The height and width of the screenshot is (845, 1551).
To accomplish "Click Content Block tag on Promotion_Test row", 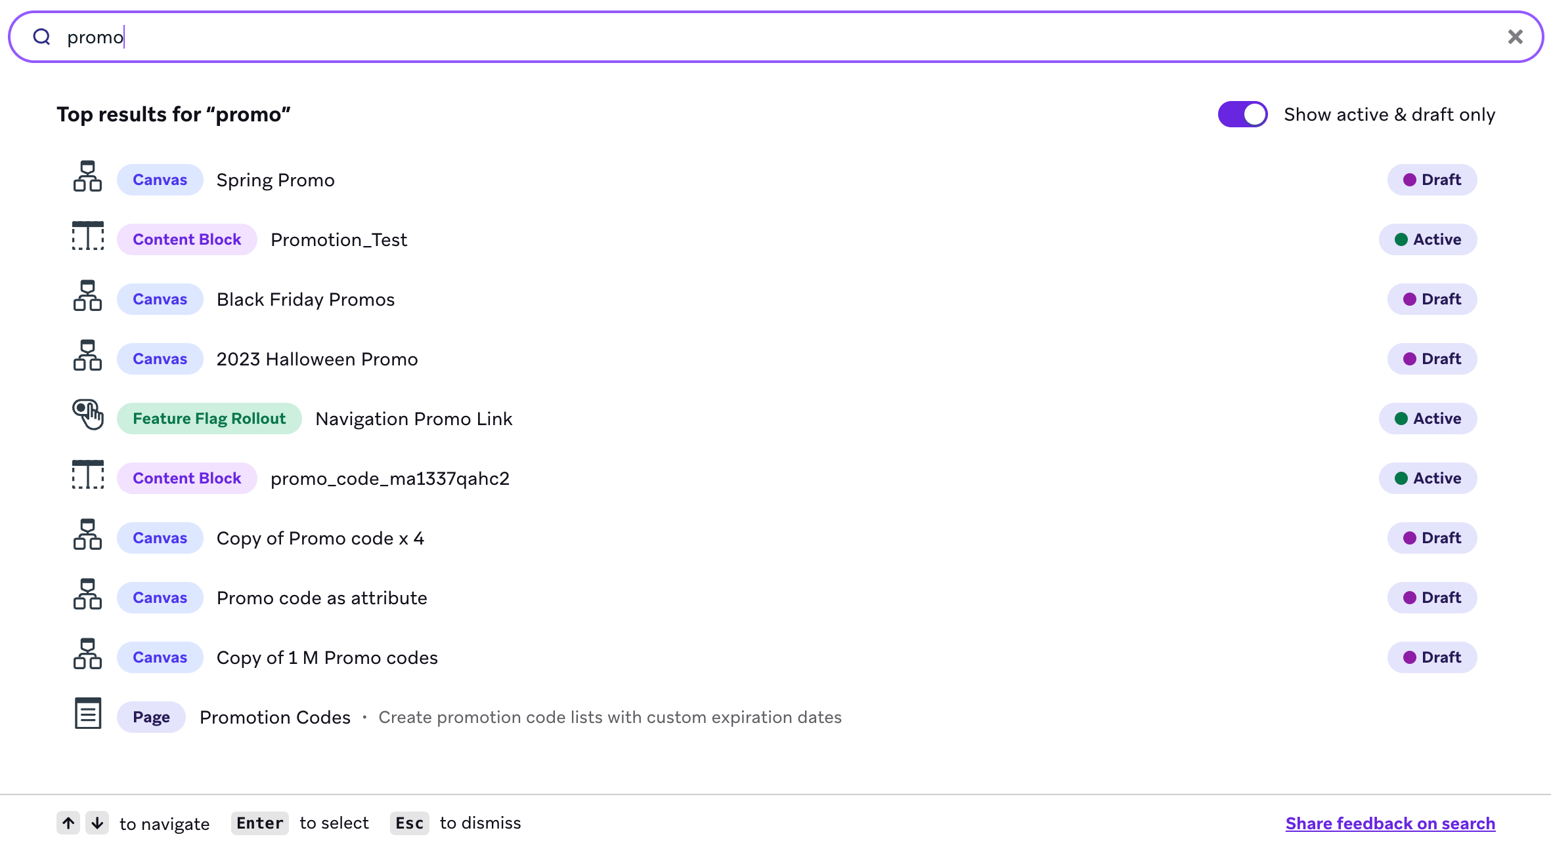I will coord(187,239).
